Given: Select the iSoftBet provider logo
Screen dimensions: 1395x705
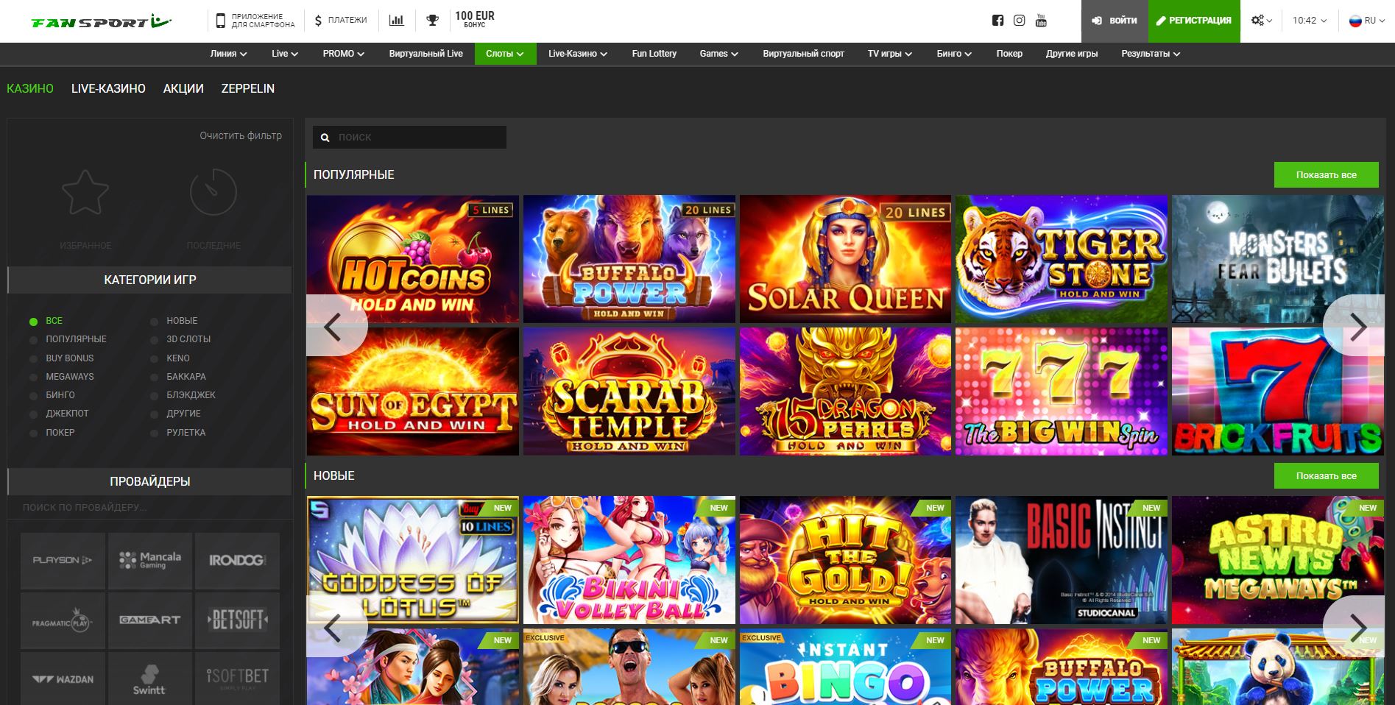Looking at the screenshot, I should click(237, 679).
